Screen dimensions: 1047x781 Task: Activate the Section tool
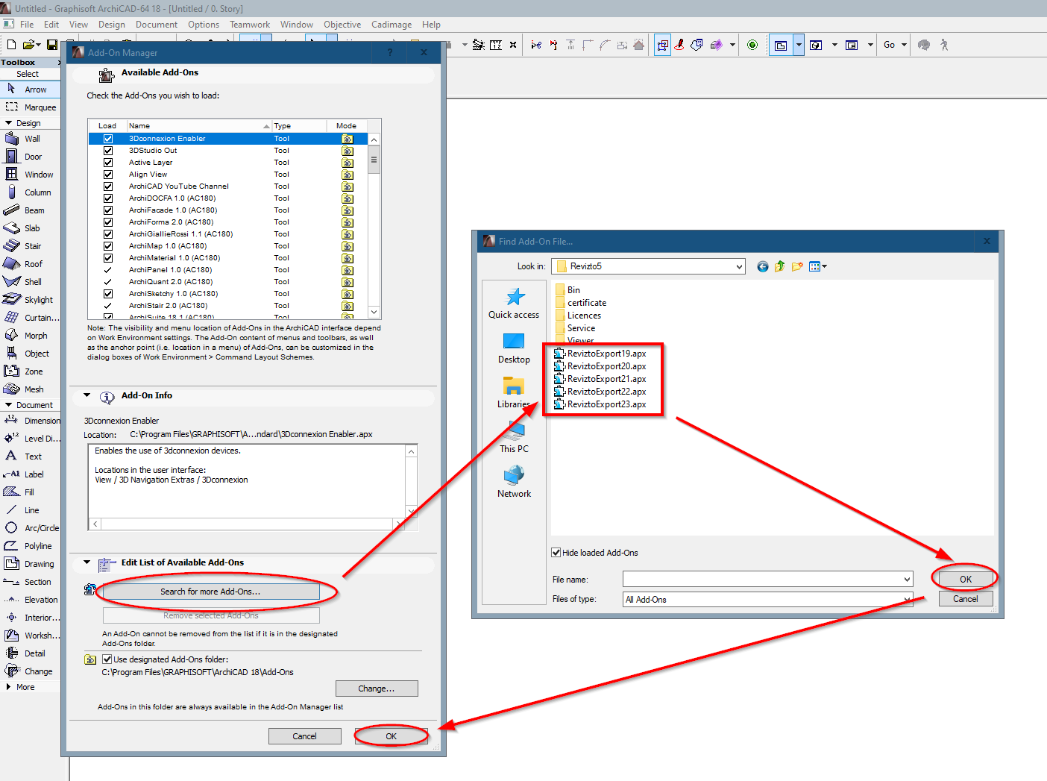[x=36, y=581]
